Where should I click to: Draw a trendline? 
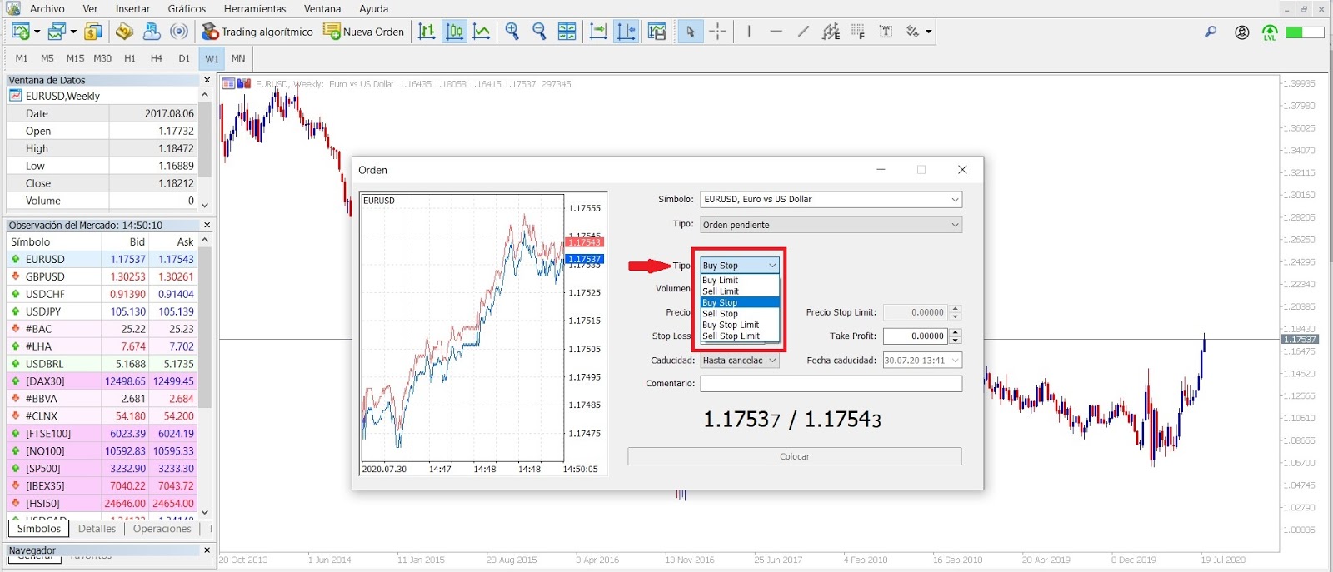pyautogui.click(x=803, y=32)
